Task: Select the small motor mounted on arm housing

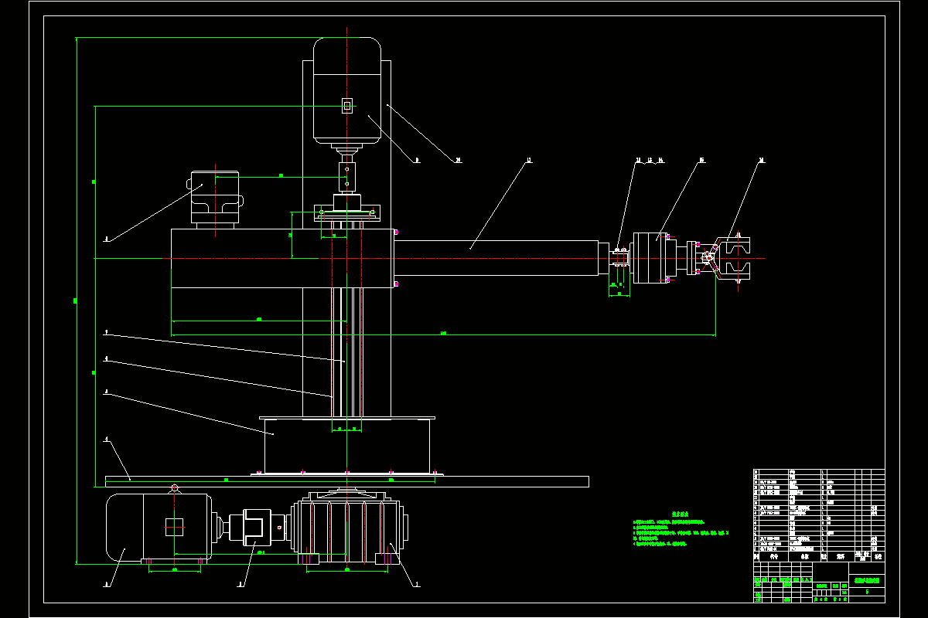Action: click(215, 199)
